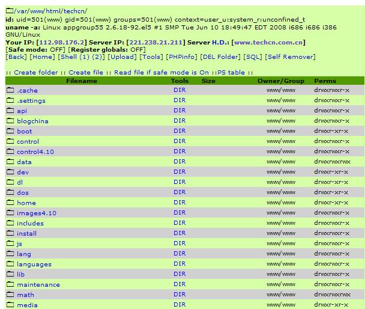Click the www.techcn.com.cn server link
The height and width of the screenshot is (309, 365).
click(267, 43)
